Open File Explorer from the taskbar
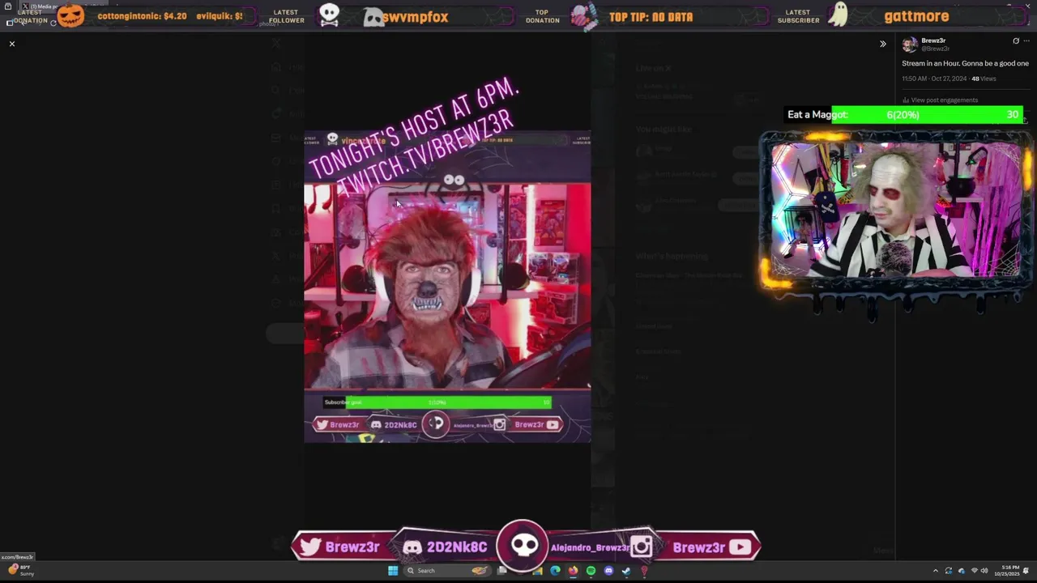Screen dimensions: 1037x583 tap(537, 571)
